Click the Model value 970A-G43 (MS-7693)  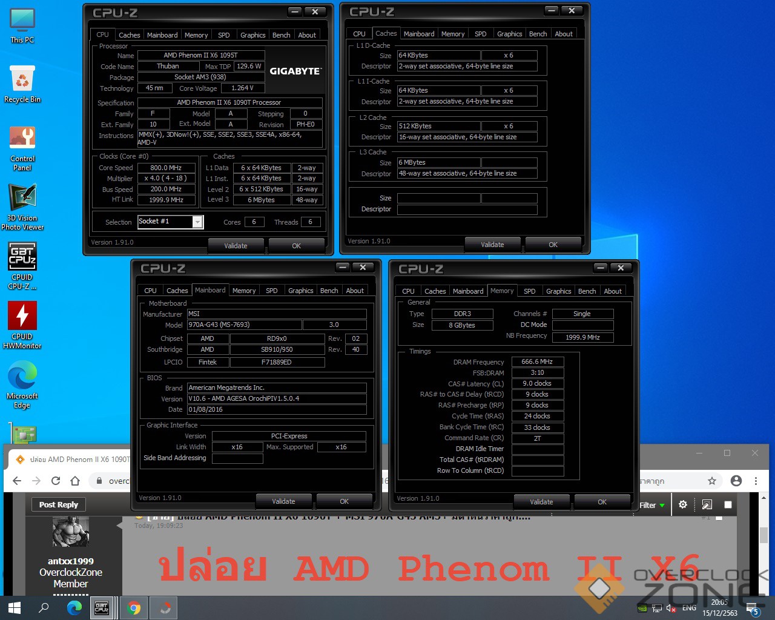tap(245, 325)
